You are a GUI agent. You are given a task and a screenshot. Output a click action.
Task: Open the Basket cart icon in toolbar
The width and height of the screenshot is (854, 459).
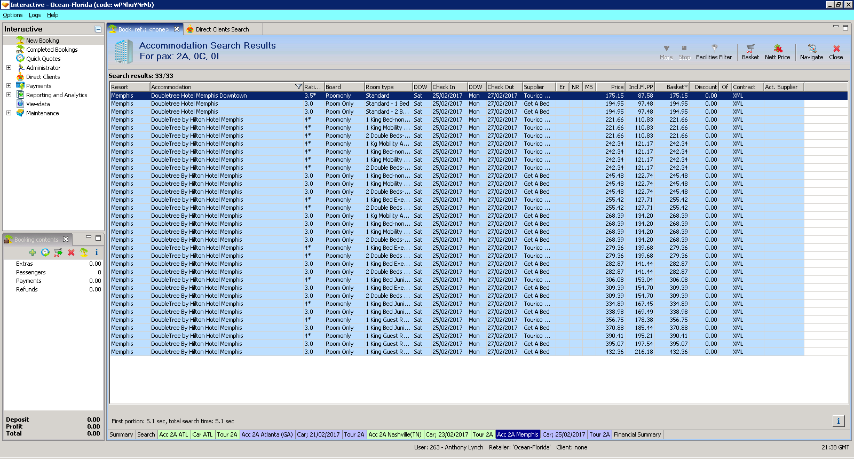750,49
